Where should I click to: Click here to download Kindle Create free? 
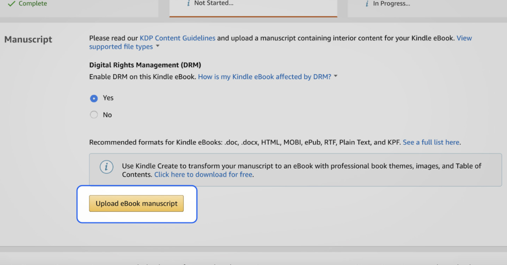click(203, 174)
